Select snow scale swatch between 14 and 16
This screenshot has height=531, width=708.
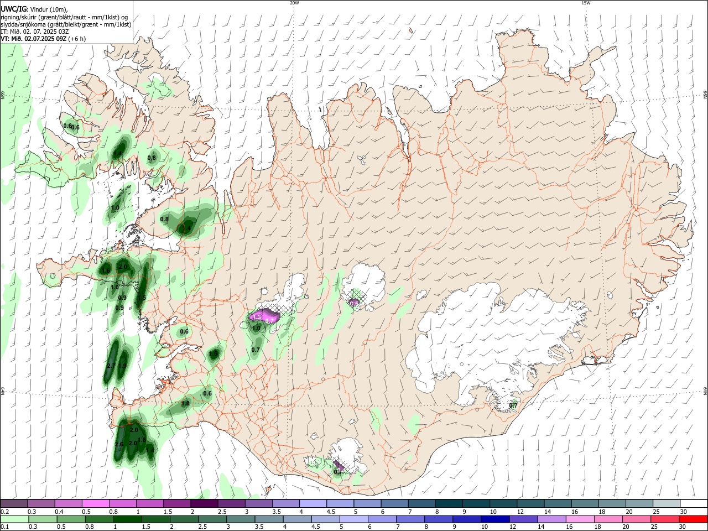point(558,503)
